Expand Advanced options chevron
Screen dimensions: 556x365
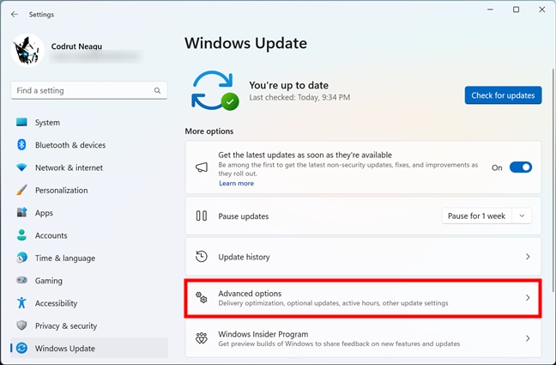(x=528, y=297)
